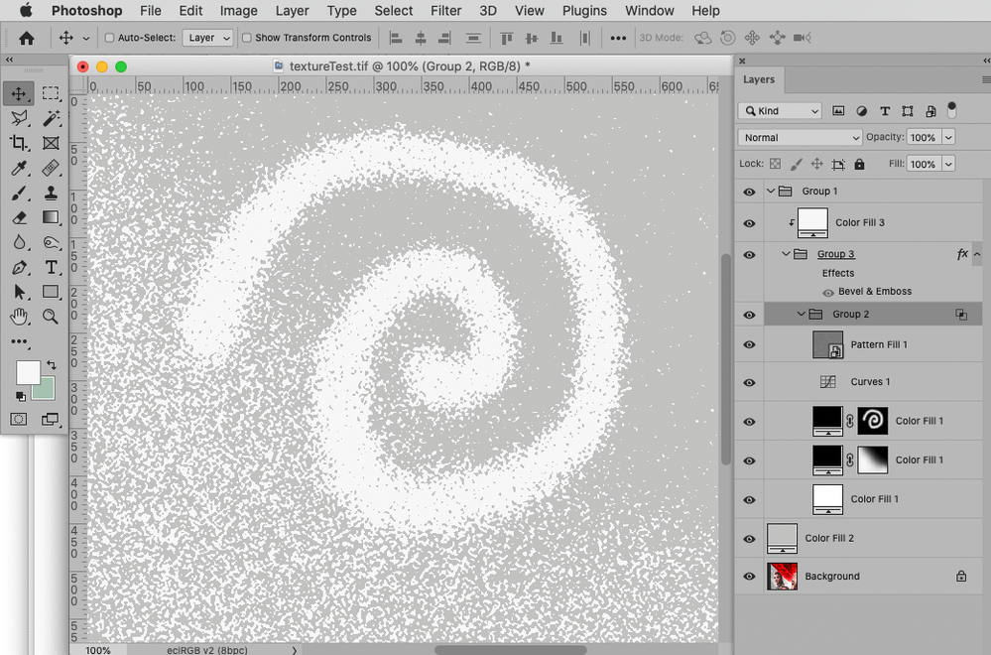Set the background color swatch

click(46, 391)
